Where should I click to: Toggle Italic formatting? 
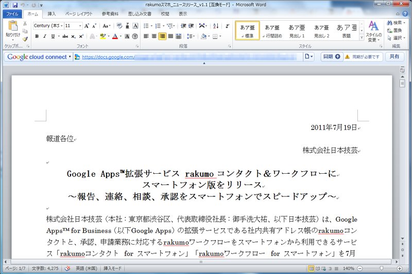tap(45, 36)
